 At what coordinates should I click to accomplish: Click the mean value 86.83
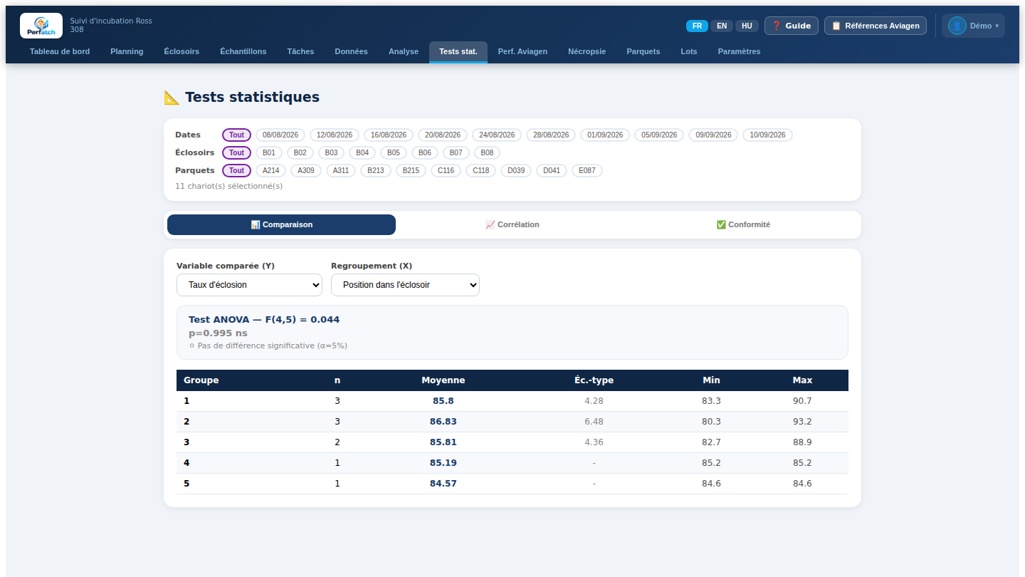(x=443, y=422)
